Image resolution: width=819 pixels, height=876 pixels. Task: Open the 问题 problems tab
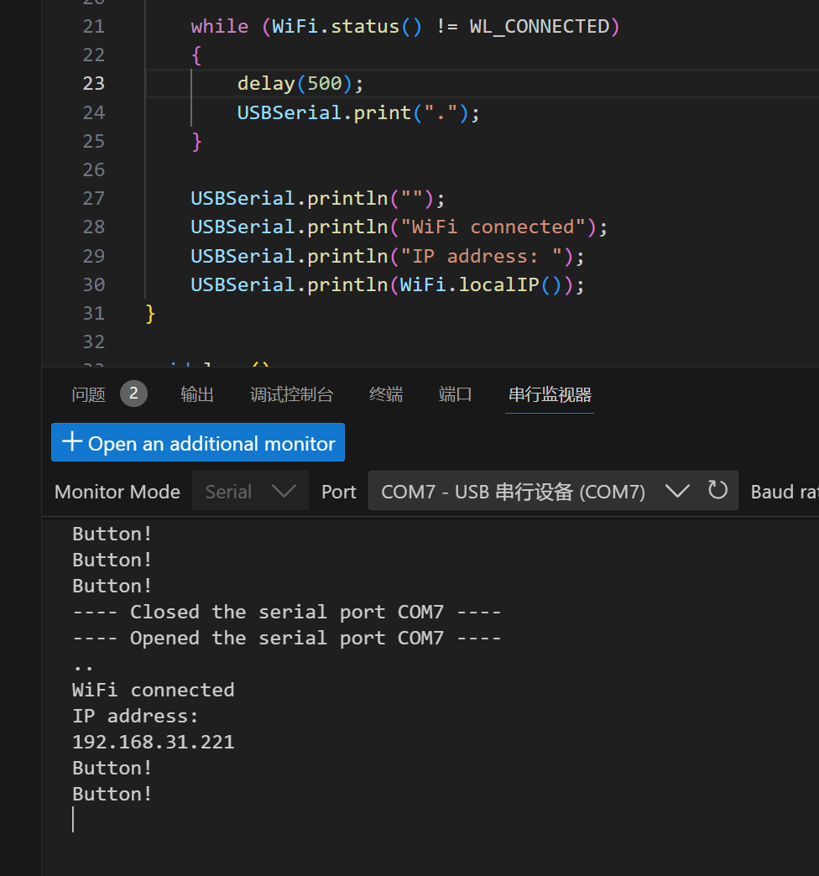[88, 394]
